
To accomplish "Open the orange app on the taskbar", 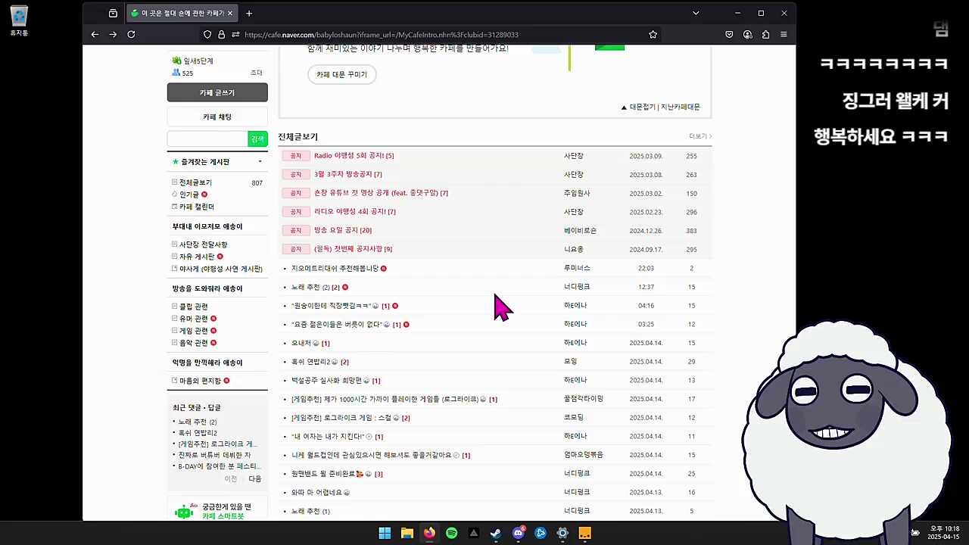I will [x=584, y=533].
